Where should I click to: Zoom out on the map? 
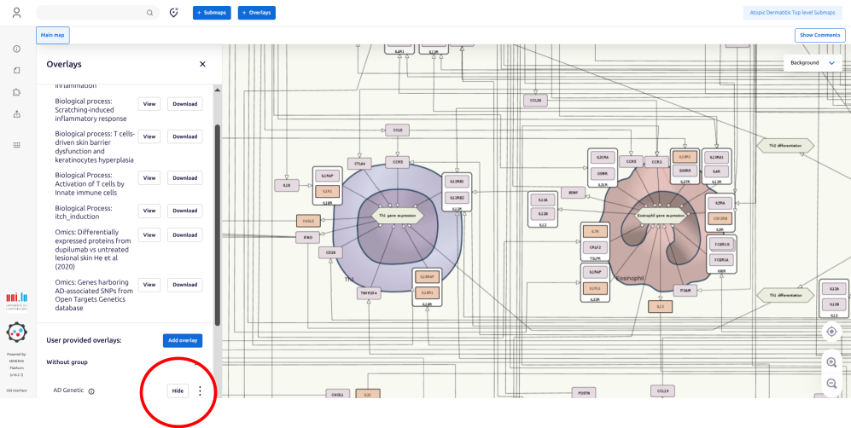[831, 384]
